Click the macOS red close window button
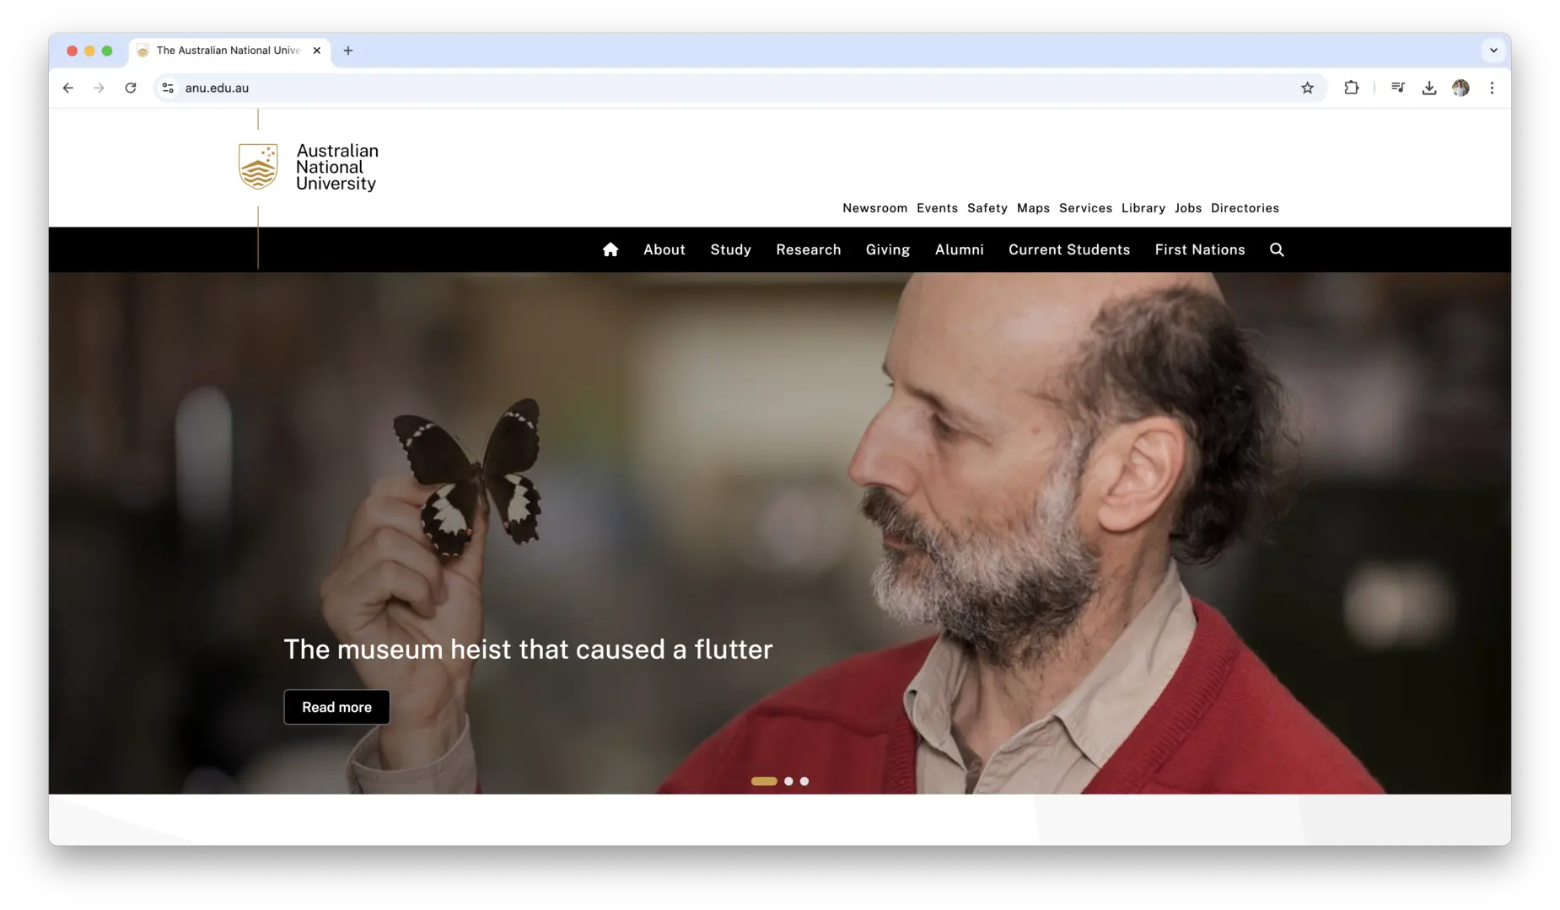1560x910 pixels. click(72, 51)
